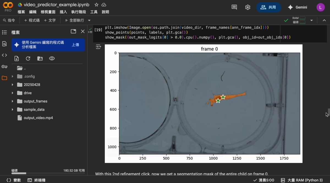Open the 執行階段 runtime menu
This screenshot has width=330, height=183.
[x=78, y=12]
